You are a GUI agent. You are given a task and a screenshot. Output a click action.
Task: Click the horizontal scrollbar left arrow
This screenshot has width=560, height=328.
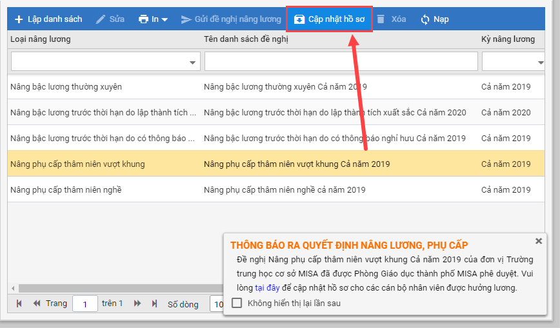[x=13, y=288]
